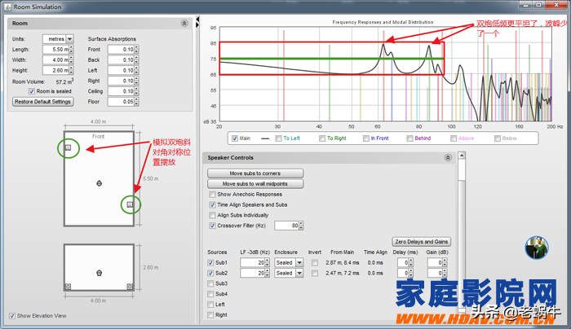The width and height of the screenshot is (571, 329).
Task: Enable Show Anechoic Responses
Action: 212,195
